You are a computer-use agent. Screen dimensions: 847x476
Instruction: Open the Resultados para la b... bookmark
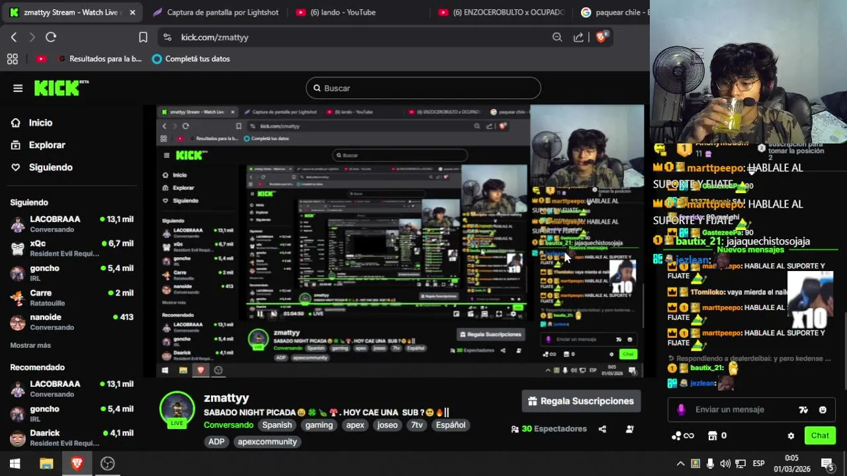(x=99, y=59)
